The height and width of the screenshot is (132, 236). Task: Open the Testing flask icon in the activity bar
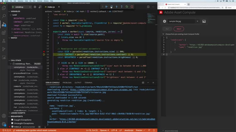point(4,41)
